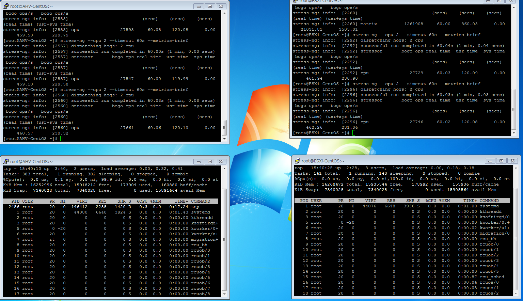Click title text root@ESXi-CentOS:~ of top monitor window

click(323, 161)
